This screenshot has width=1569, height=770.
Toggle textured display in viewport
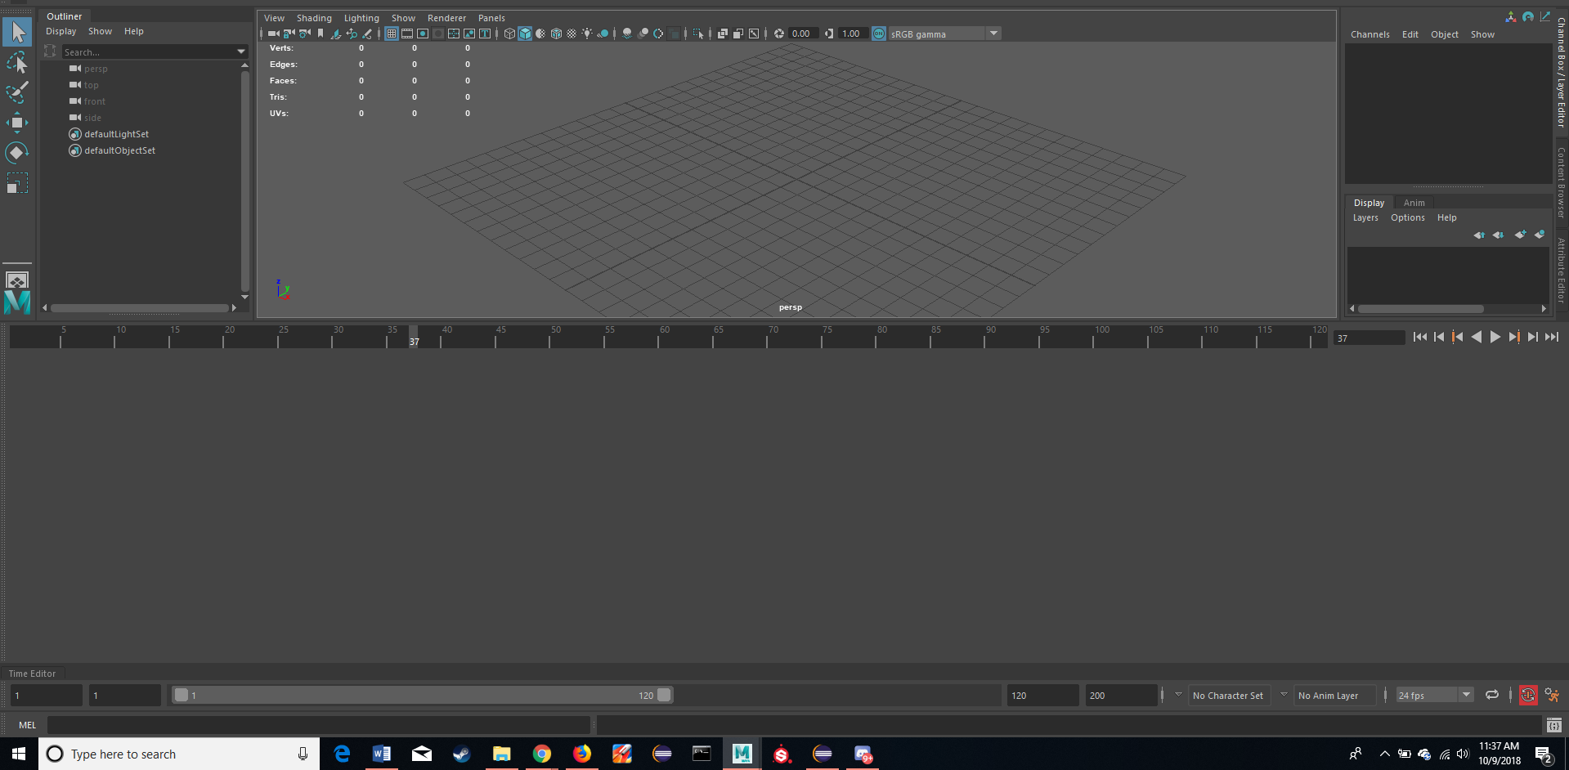[557, 34]
